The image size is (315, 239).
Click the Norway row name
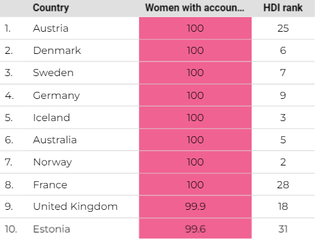click(x=53, y=162)
